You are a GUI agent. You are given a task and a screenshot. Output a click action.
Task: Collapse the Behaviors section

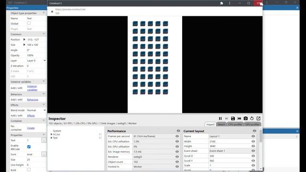44,94
